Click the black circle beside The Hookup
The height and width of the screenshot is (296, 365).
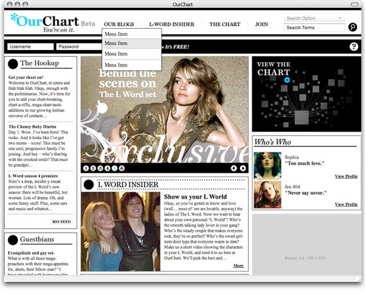(x=13, y=64)
